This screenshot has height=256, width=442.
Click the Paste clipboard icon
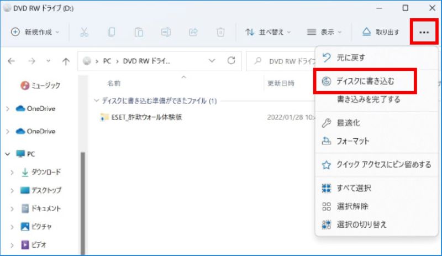pos(139,32)
